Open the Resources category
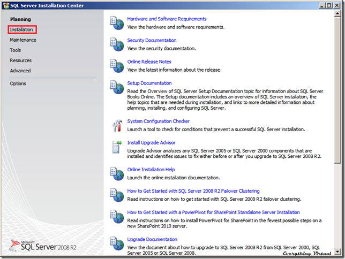The height and width of the screenshot is (259, 345). coord(21,60)
